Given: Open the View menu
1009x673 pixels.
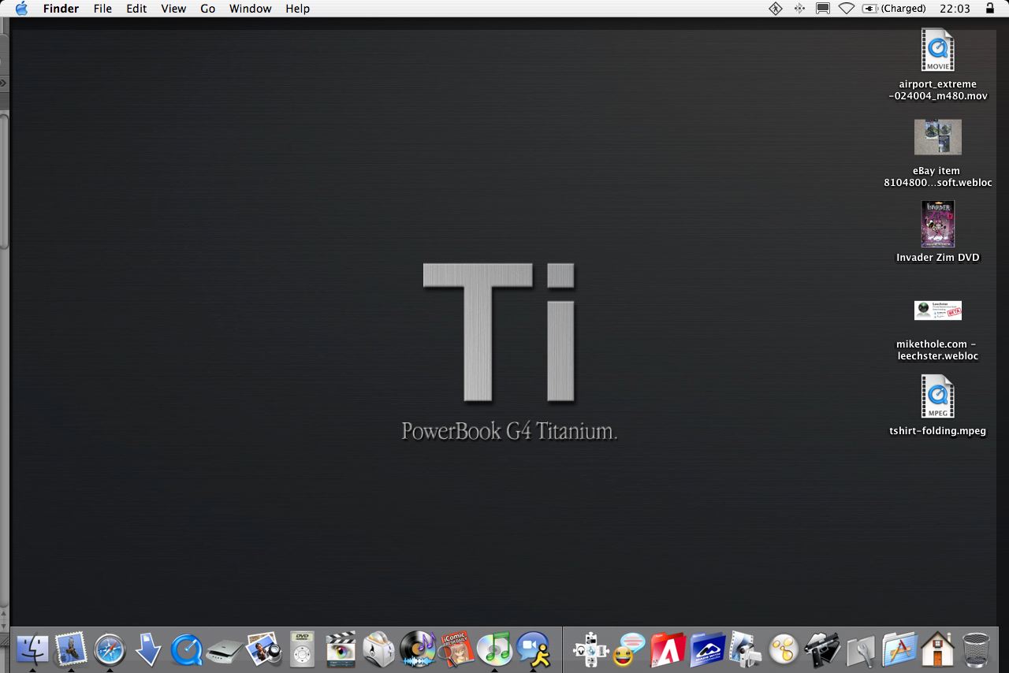Looking at the screenshot, I should click(173, 9).
